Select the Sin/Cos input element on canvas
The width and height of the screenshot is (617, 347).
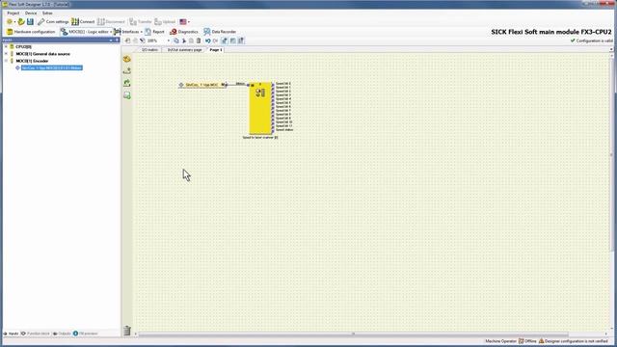[x=202, y=85]
